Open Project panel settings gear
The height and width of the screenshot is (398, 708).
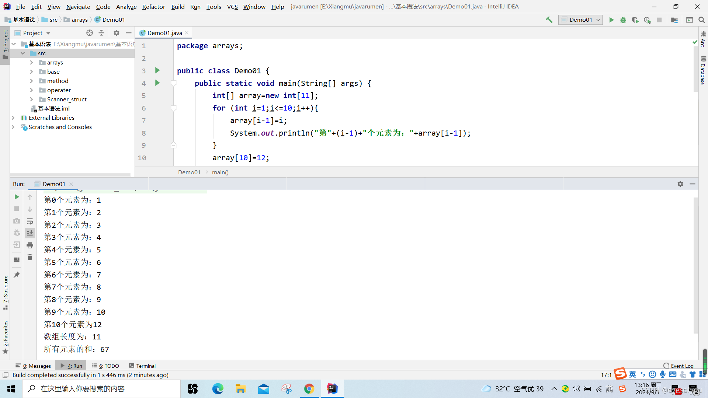[x=117, y=33]
